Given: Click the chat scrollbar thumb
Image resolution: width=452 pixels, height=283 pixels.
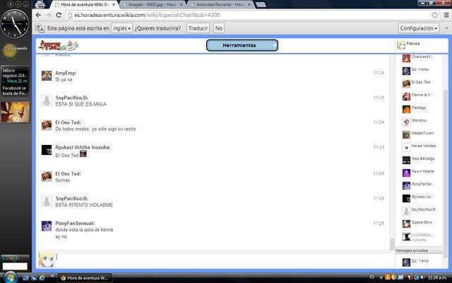Looking at the screenshot, I should click(x=392, y=244).
